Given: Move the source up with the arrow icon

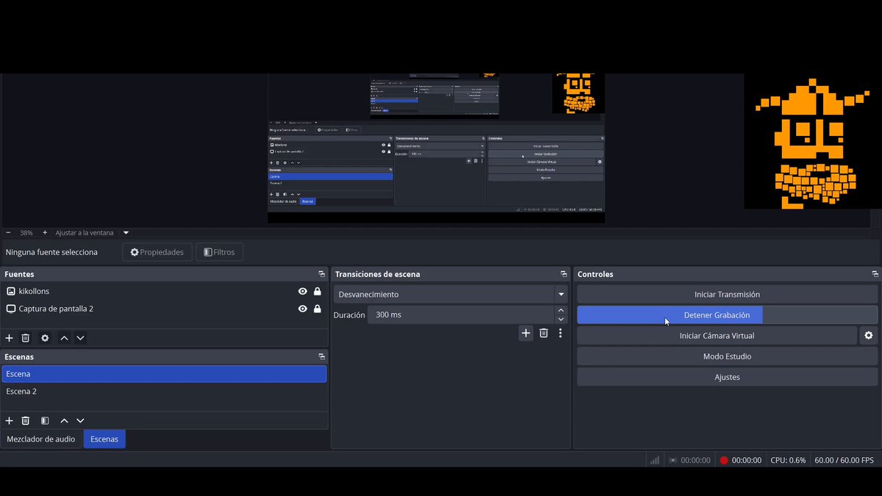Looking at the screenshot, I should [65, 338].
